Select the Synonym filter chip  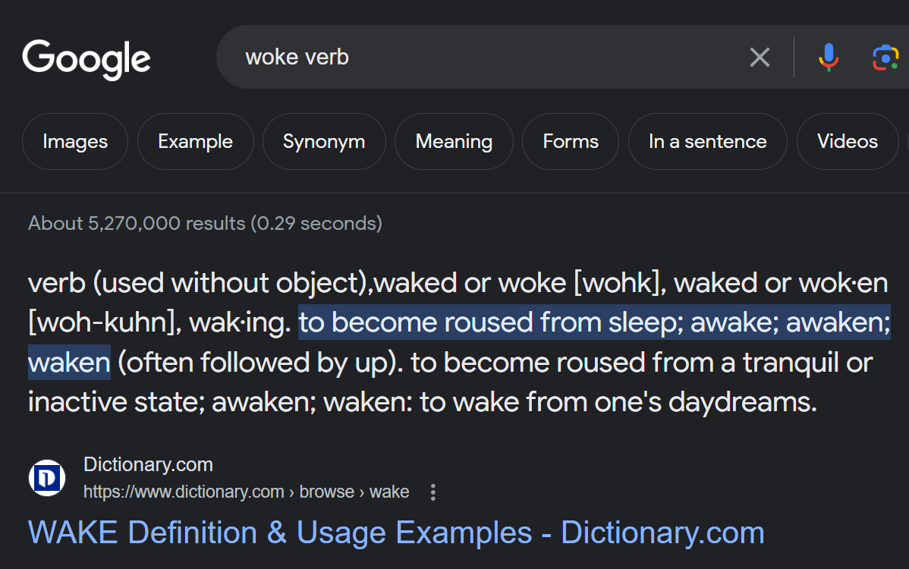tap(324, 142)
